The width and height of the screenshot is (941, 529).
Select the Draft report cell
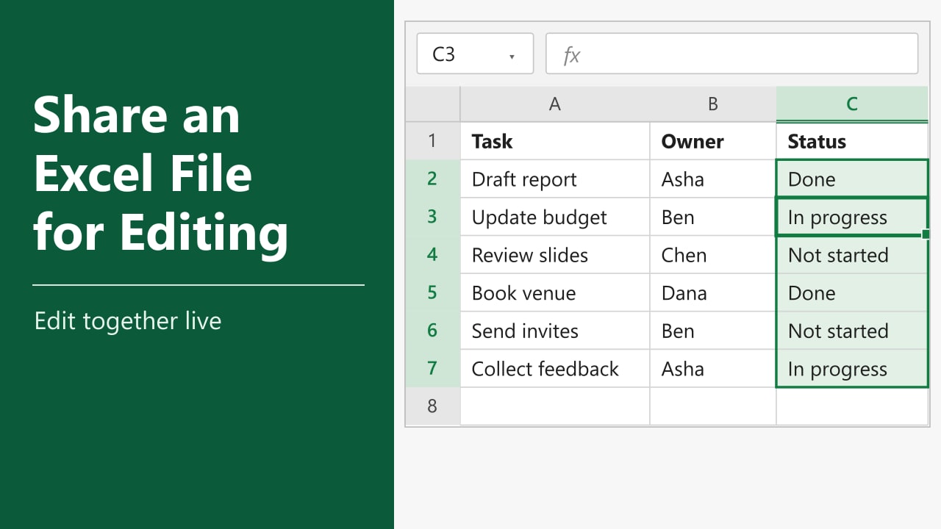(x=555, y=179)
